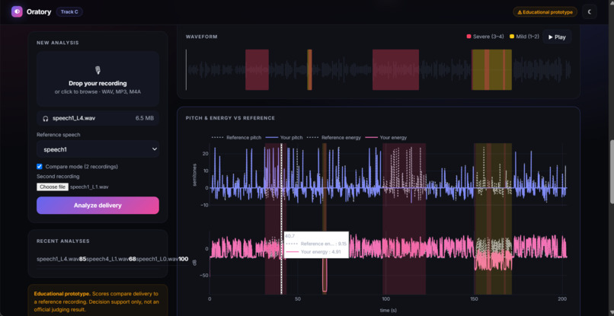This screenshot has width=614, height=316.
Task: Click the Drop your recording upload area
Action: [98, 78]
